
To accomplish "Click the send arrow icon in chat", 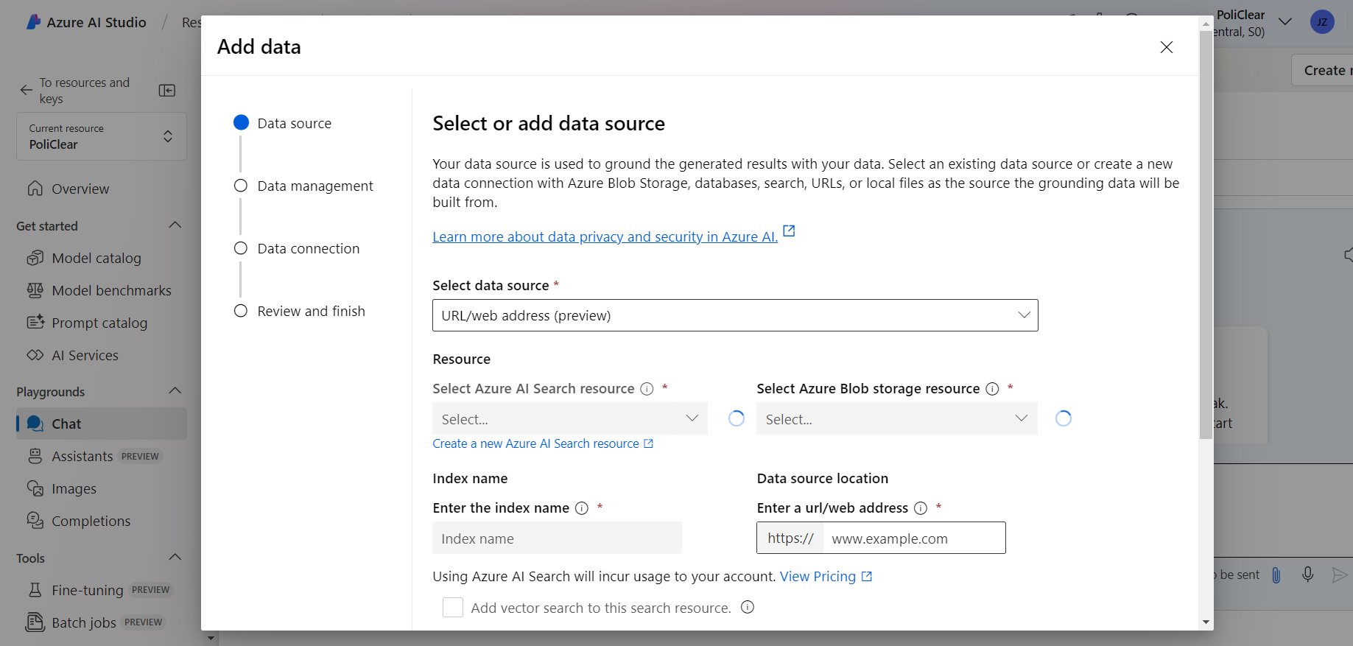I will point(1340,575).
